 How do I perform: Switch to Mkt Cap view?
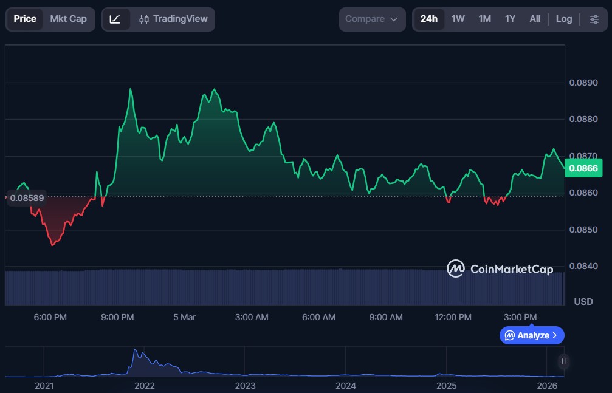[x=68, y=19]
